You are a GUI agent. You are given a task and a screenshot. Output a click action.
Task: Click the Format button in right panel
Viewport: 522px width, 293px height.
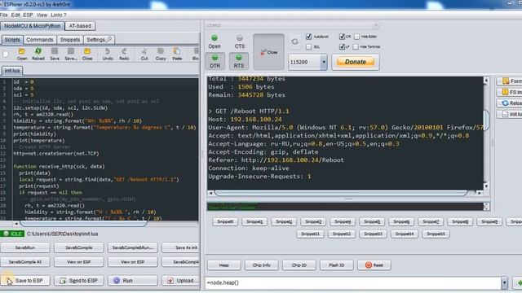pyautogui.click(x=509, y=81)
